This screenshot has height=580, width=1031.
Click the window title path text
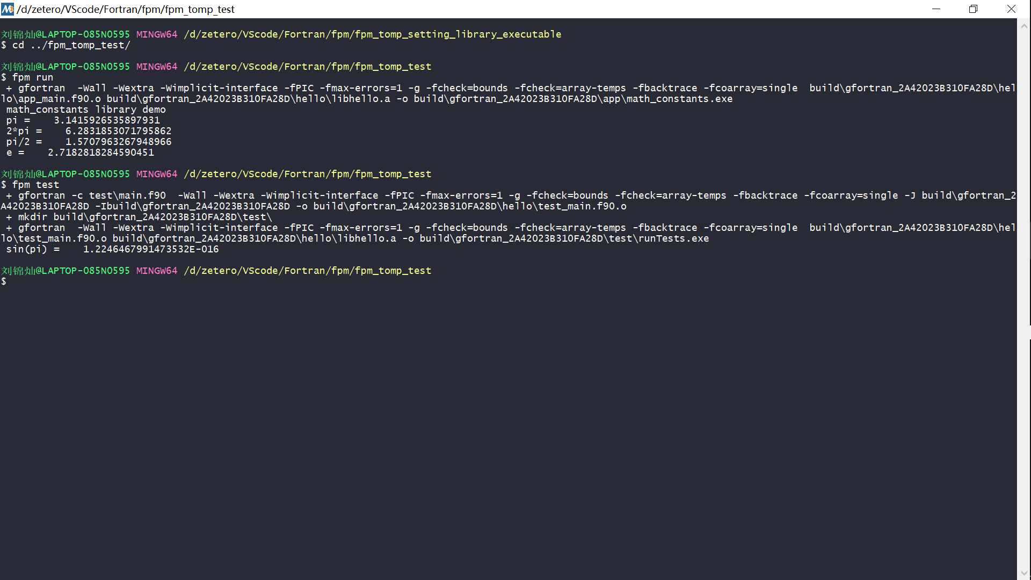pyautogui.click(x=126, y=9)
